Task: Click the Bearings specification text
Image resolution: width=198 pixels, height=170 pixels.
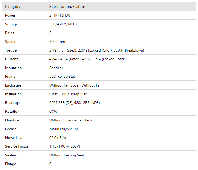Action: (x=75, y=103)
